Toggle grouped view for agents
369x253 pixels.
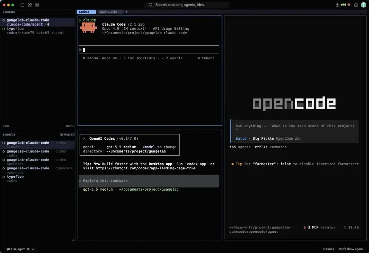pos(67,134)
